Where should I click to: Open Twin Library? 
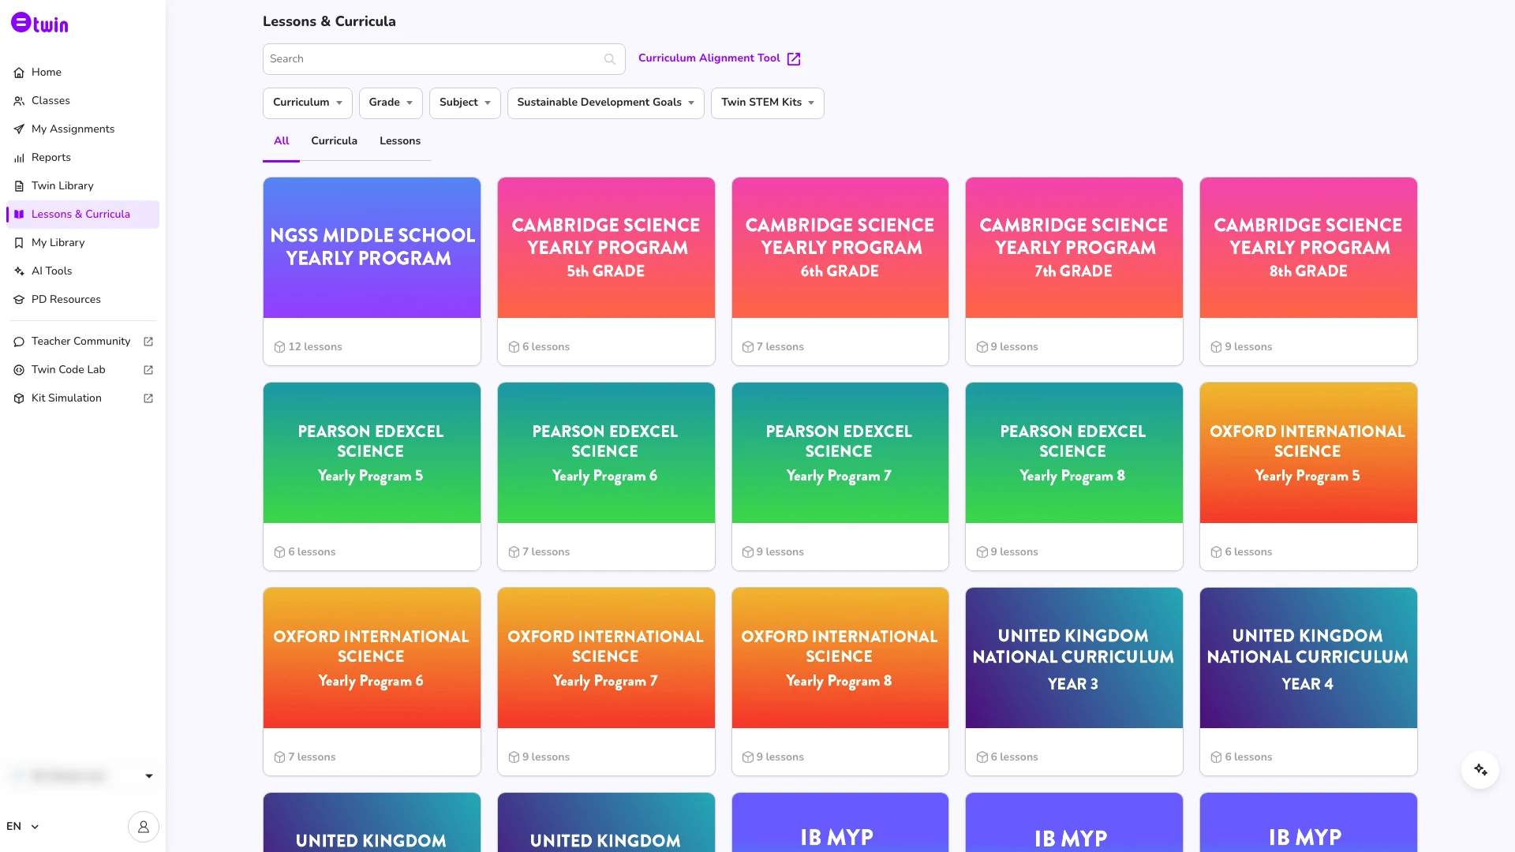pos(82,185)
